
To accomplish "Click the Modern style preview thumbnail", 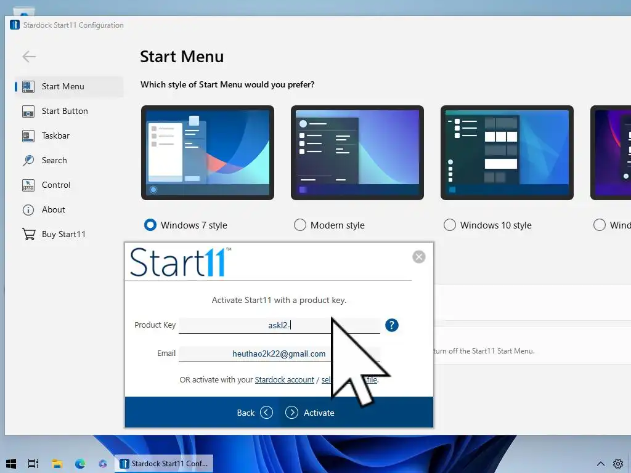I will pos(357,153).
